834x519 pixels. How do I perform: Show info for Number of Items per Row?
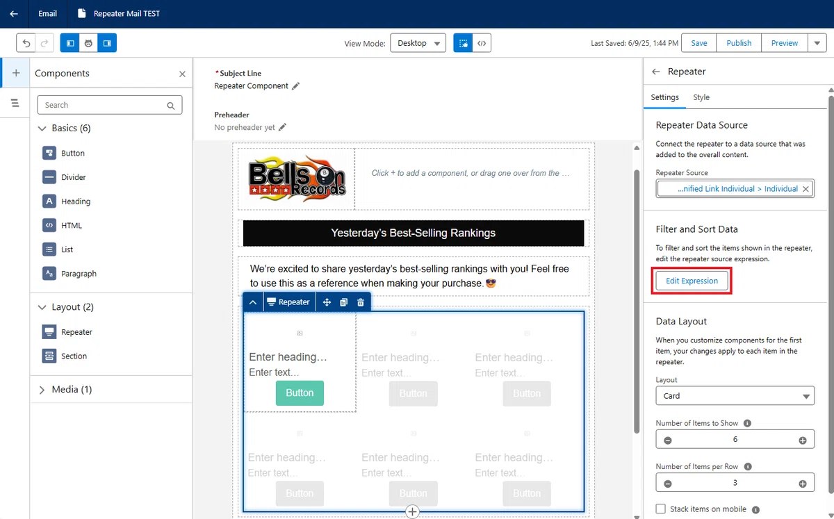coord(747,467)
